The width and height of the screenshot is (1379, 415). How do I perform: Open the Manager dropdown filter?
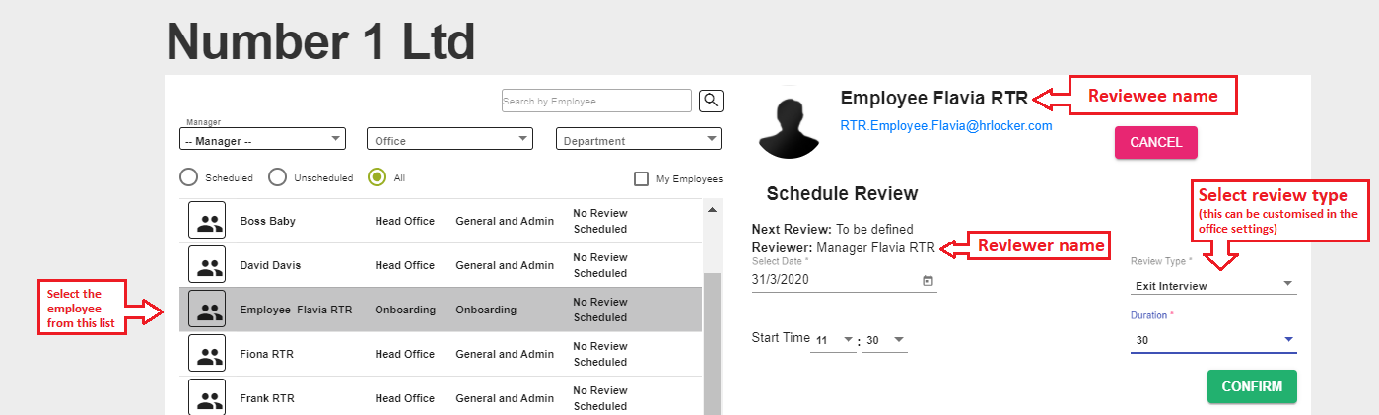point(262,140)
